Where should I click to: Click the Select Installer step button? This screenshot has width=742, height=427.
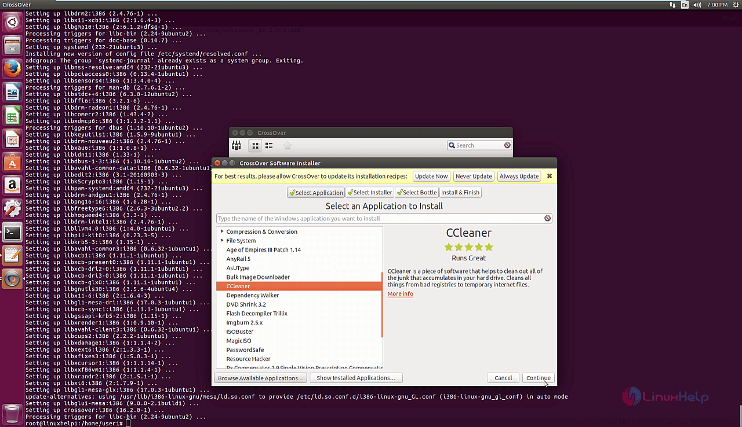[370, 193]
